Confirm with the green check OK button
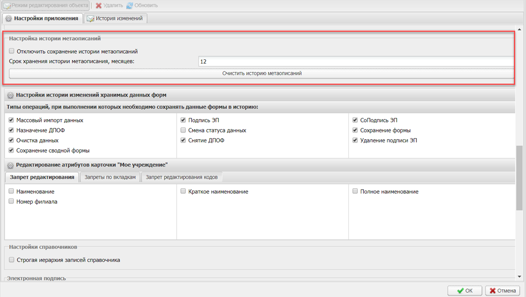The image size is (526, 297). point(464,290)
